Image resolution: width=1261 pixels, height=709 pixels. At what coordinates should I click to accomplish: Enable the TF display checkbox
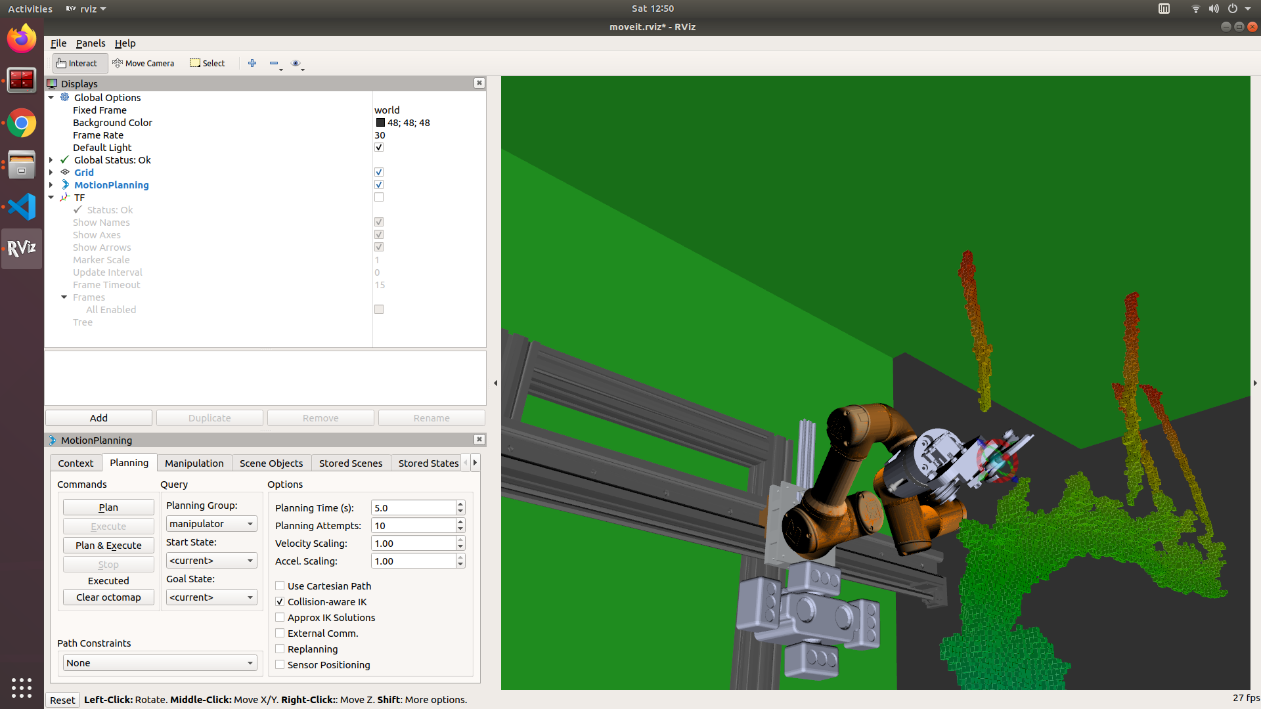pyautogui.click(x=379, y=197)
